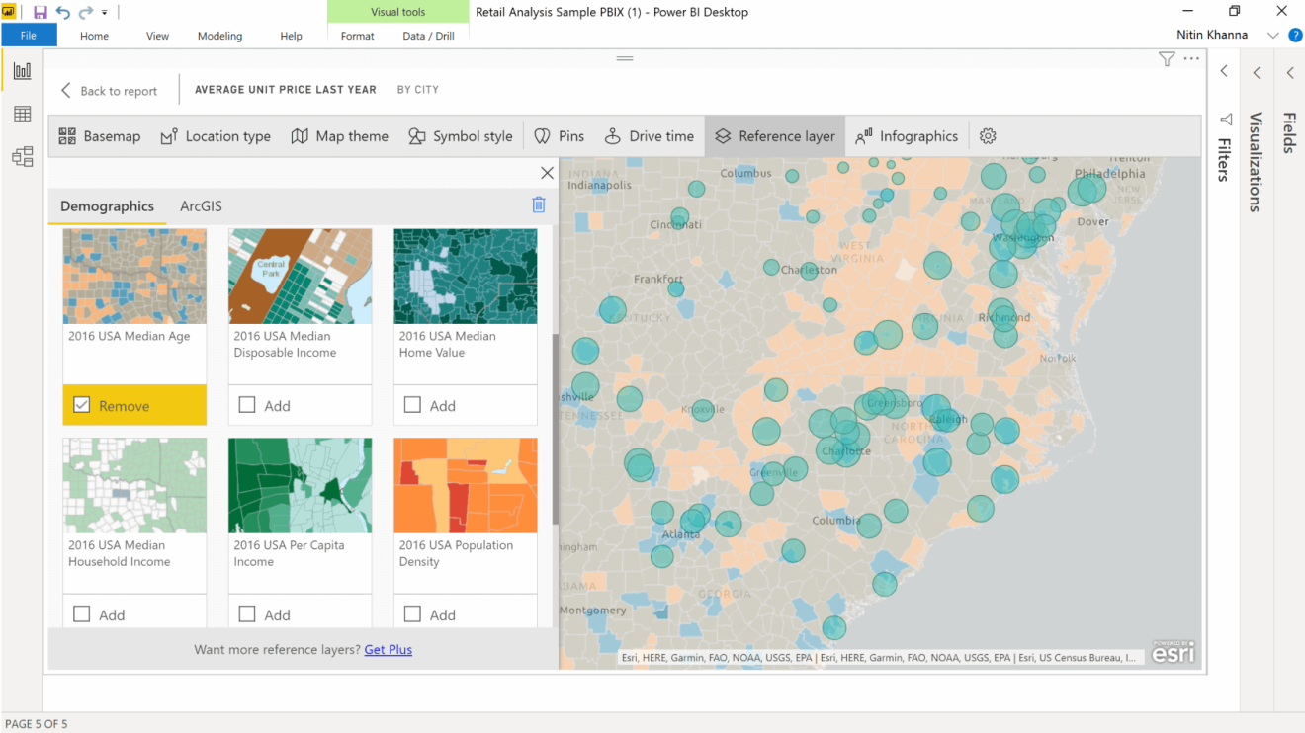The width and height of the screenshot is (1305, 733).
Task: Click the gear icon in the map toolbar
Action: pyautogui.click(x=988, y=136)
